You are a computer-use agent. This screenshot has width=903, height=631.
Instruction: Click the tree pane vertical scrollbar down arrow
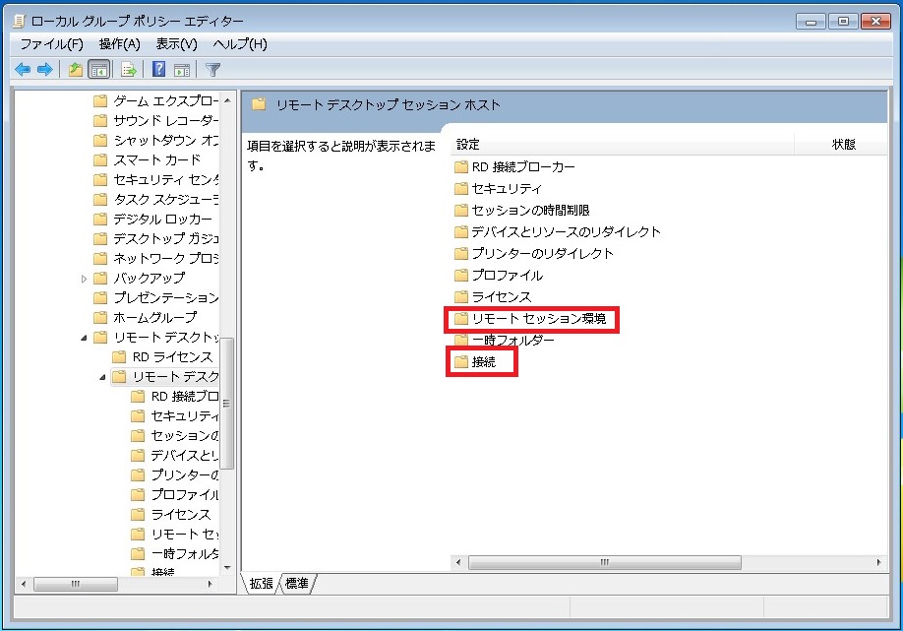228,568
